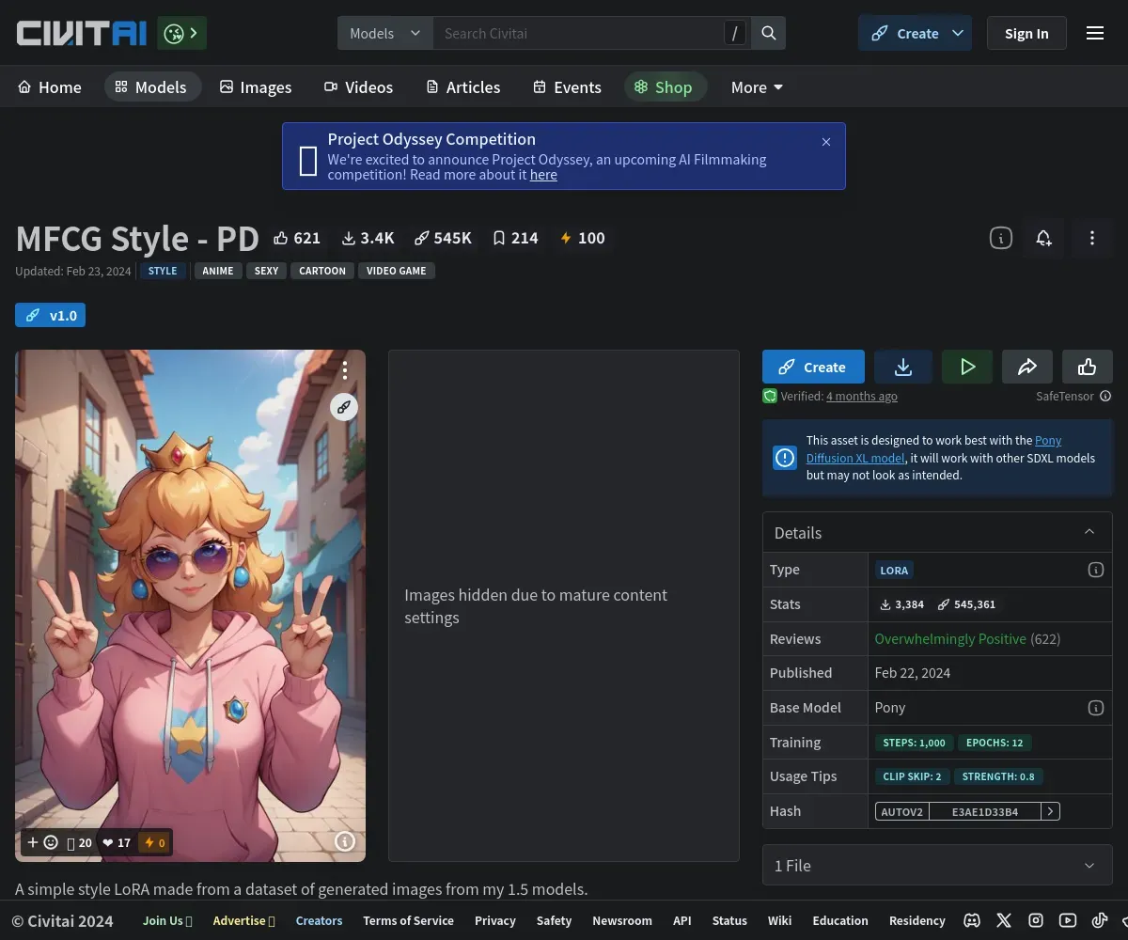Select the Models tab
The width and height of the screenshot is (1128, 940).
[x=151, y=87]
